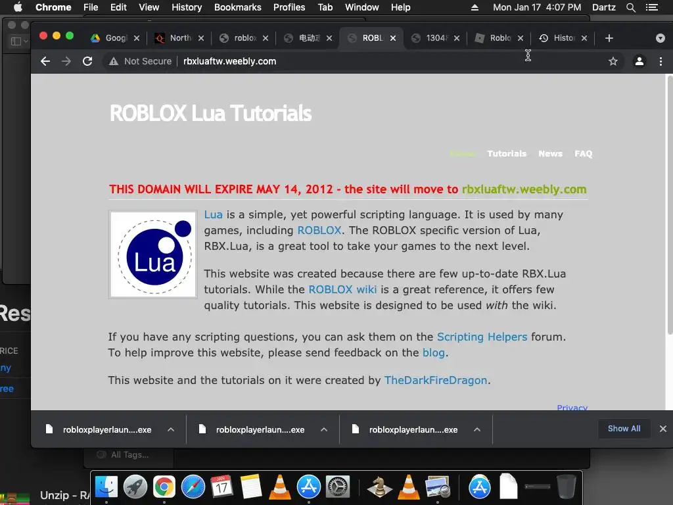Image resolution: width=673 pixels, height=505 pixels.
Task: Open Notes icon in dock
Action: pos(250,487)
